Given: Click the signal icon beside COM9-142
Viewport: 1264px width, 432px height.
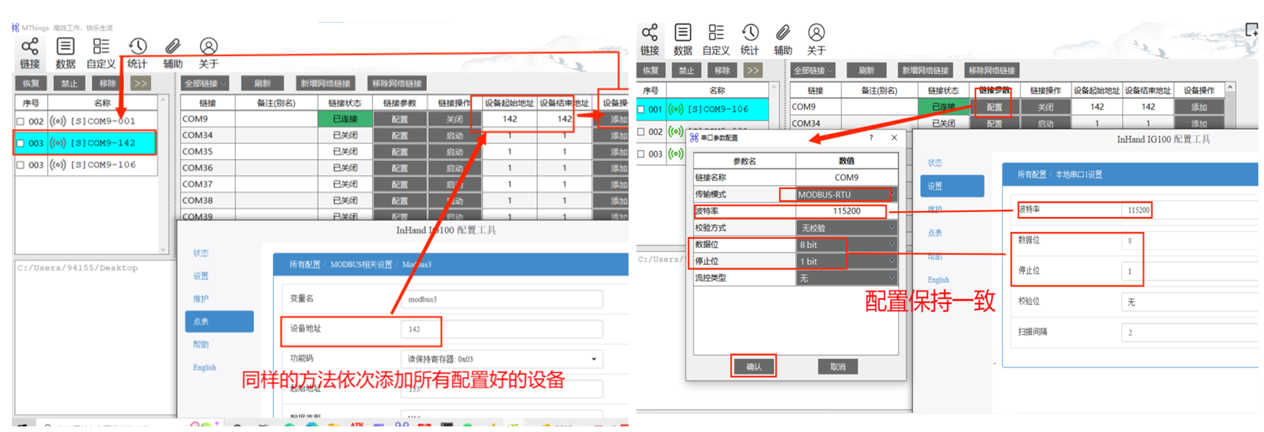Looking at the screenshot, I should click(x=58, y=143).
